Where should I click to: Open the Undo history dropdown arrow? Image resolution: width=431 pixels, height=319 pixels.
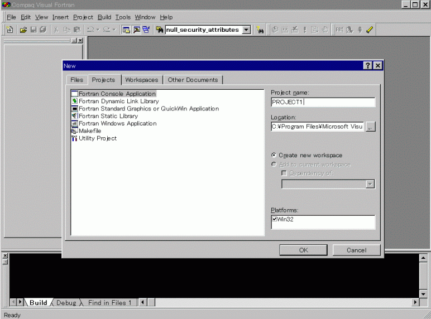click(98, 30)
